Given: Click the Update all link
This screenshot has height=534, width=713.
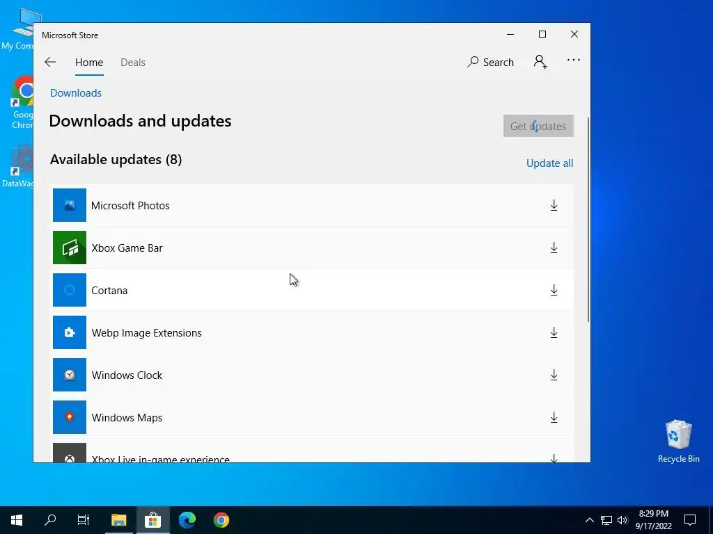Looking at the screenshot, I should coord(550,163).
